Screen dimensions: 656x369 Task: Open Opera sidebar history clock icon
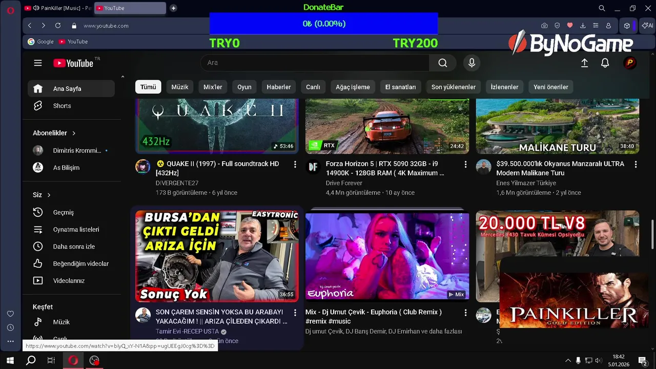click(x=10, y=327)
